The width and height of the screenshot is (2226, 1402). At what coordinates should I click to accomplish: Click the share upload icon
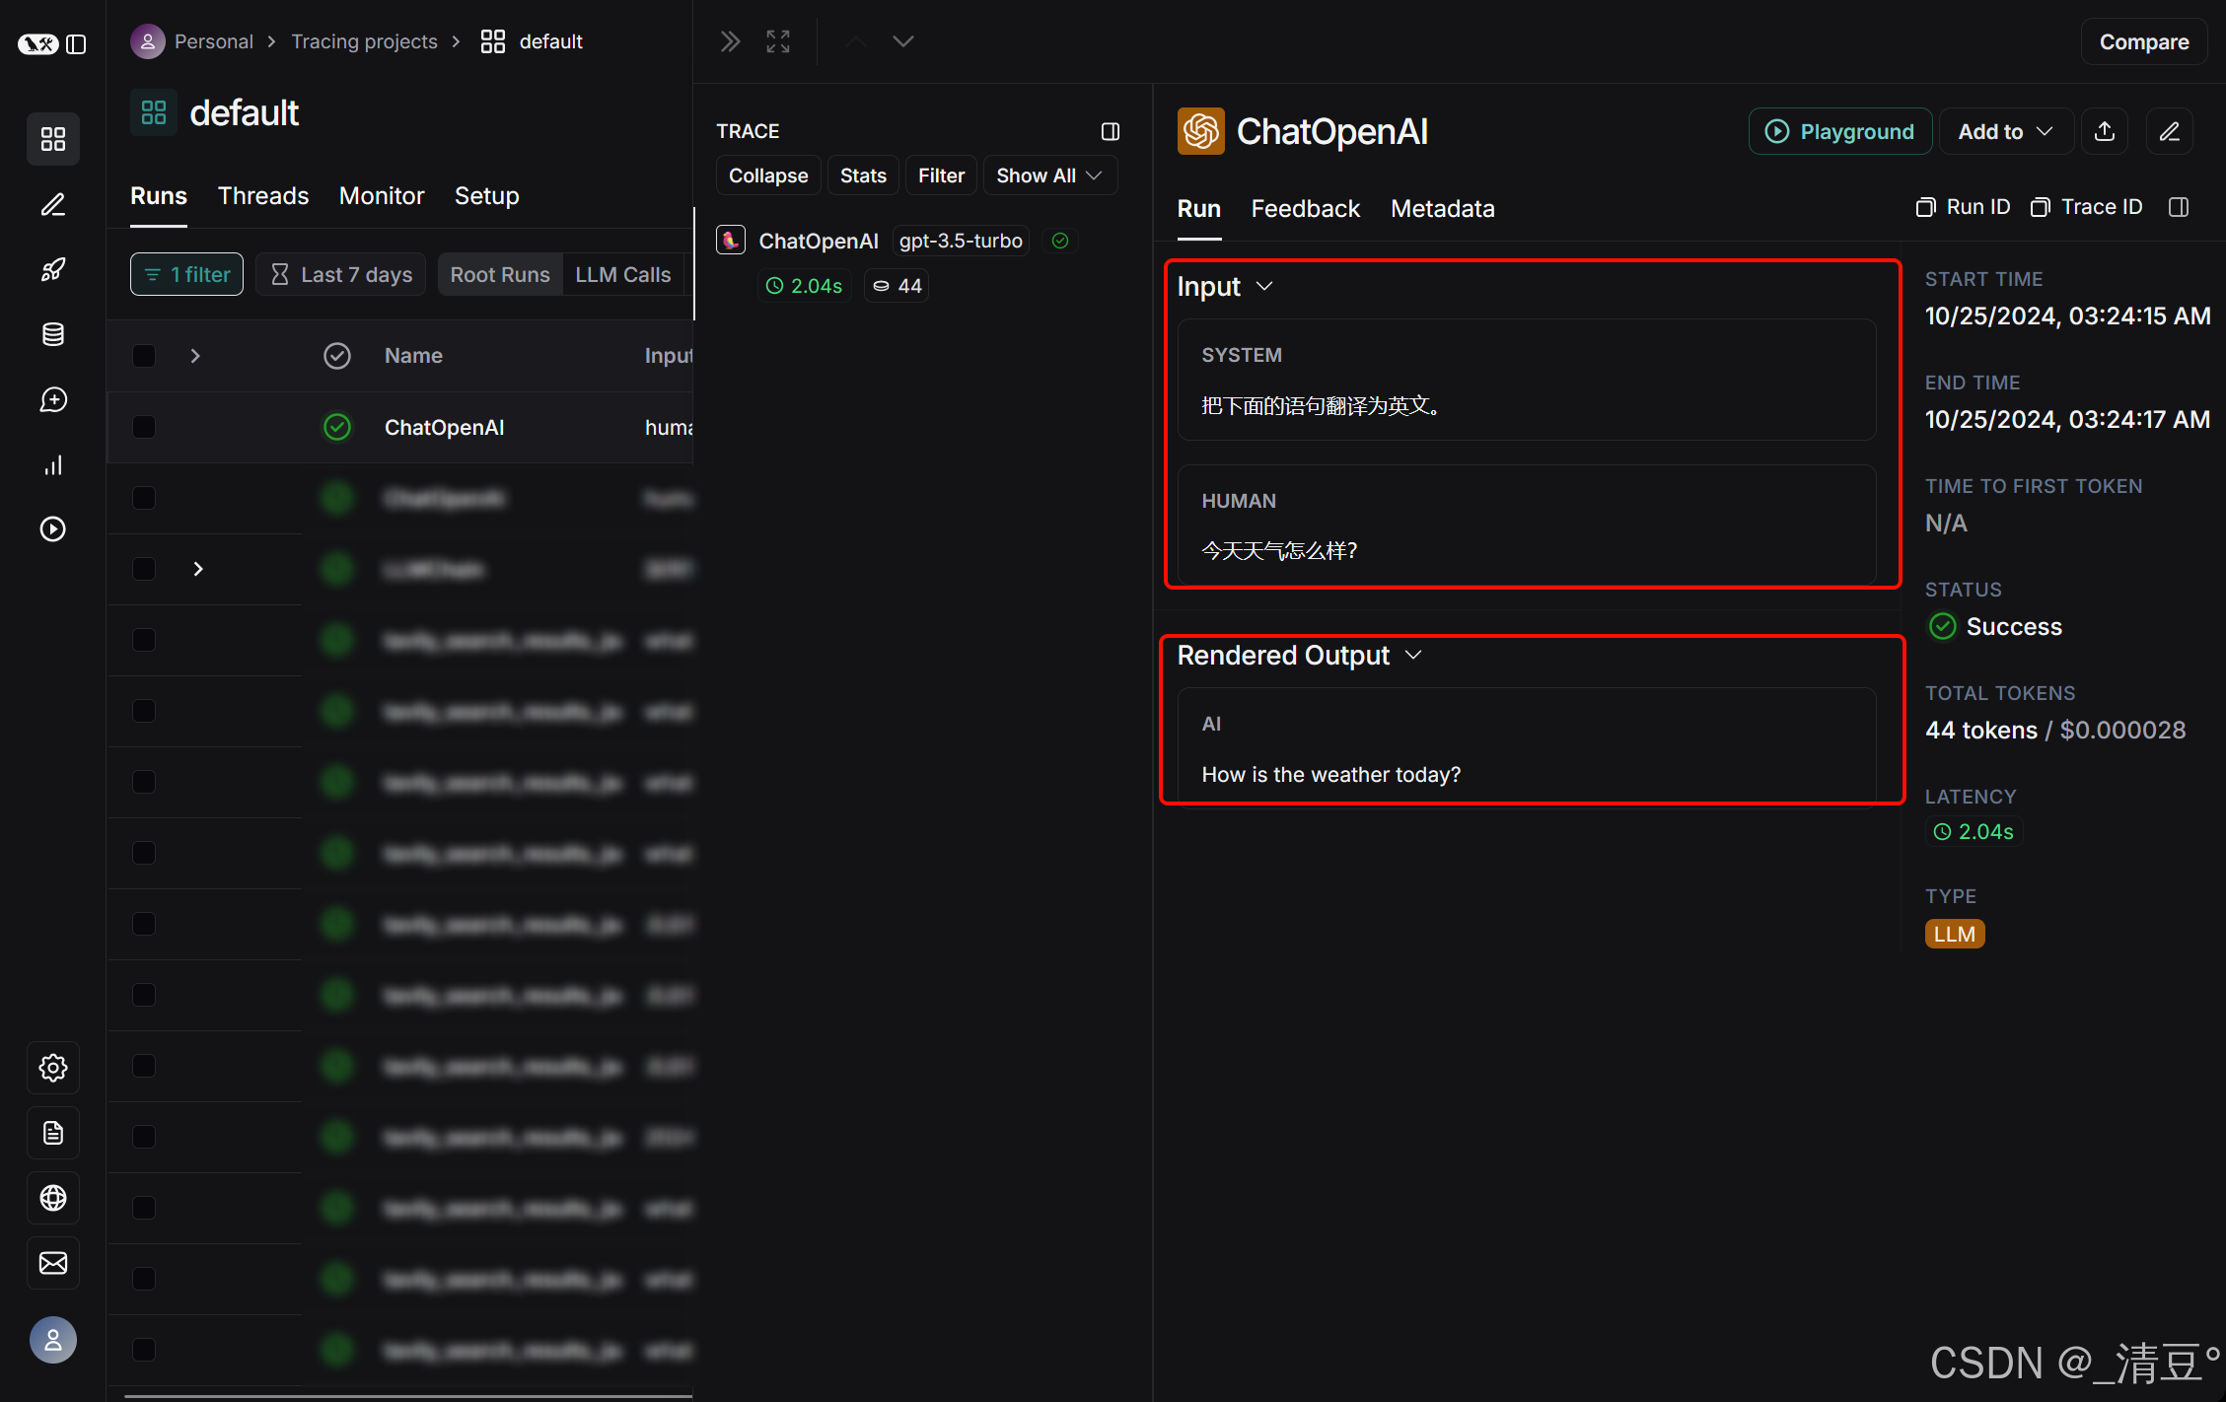(x=2105, y=131)
